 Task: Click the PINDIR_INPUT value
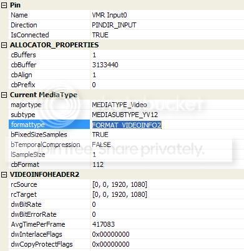pos(114,25)
